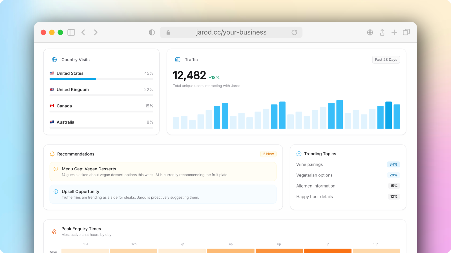Click the jarod.cc/your-business address field
This screenshot has width=451, height=253.
231,32
